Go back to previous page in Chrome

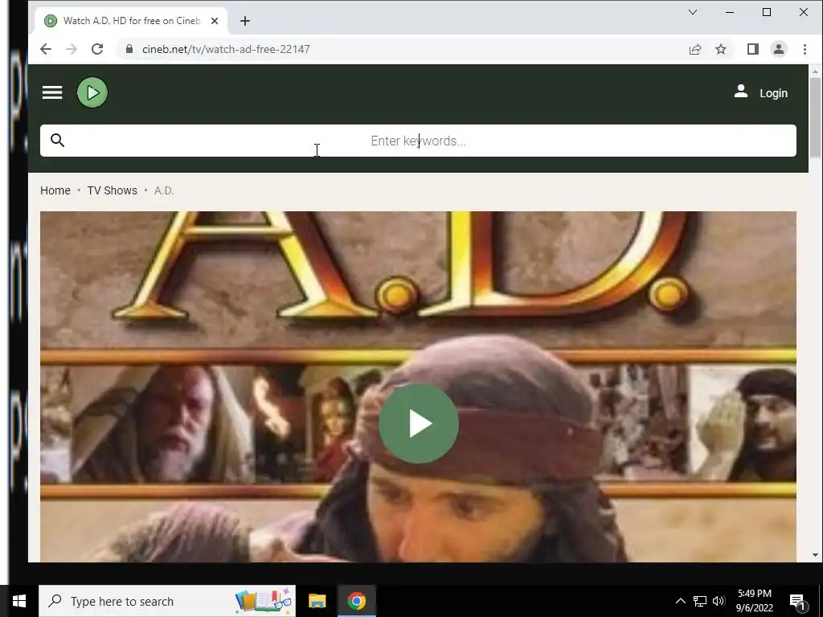click(x=46, y=49)
